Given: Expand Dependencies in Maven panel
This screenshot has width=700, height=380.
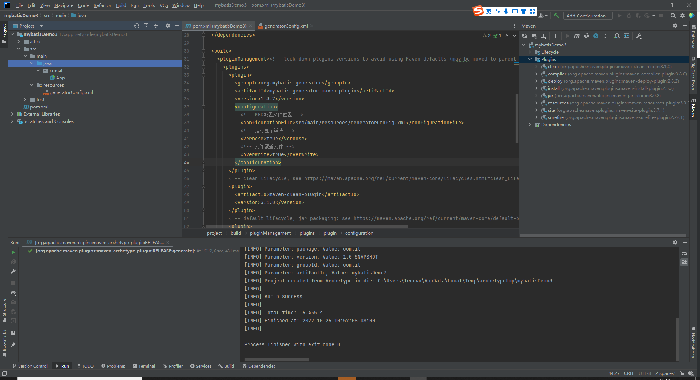Looking at the screenshot, I should (530, 124).
